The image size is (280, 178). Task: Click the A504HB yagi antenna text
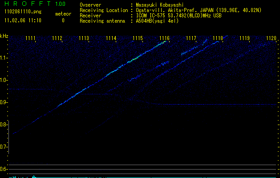point(157,21)
